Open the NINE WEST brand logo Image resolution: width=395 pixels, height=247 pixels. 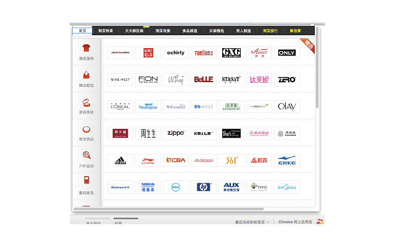coord(120,80)
